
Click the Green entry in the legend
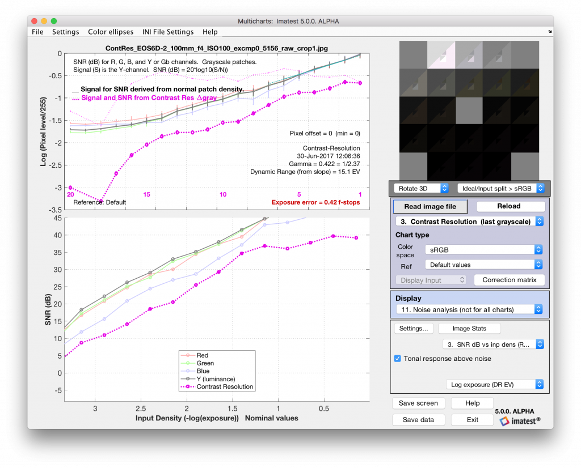click(205, 363)
